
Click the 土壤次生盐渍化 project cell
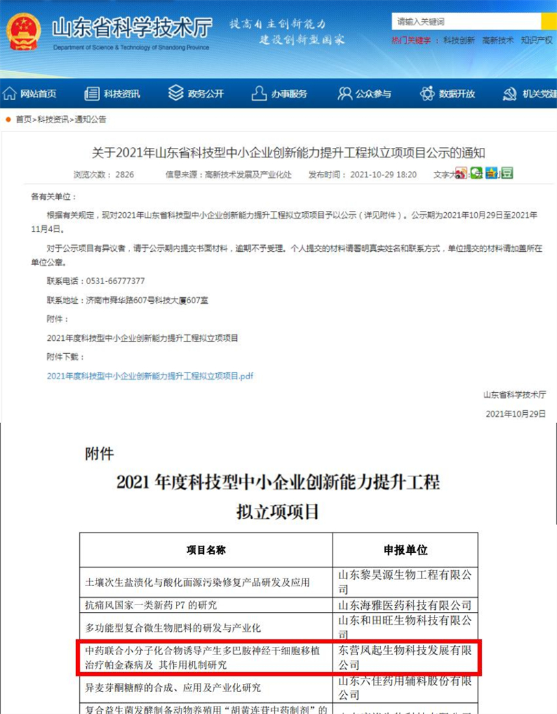pyautogui.click(x=206, y=583)
